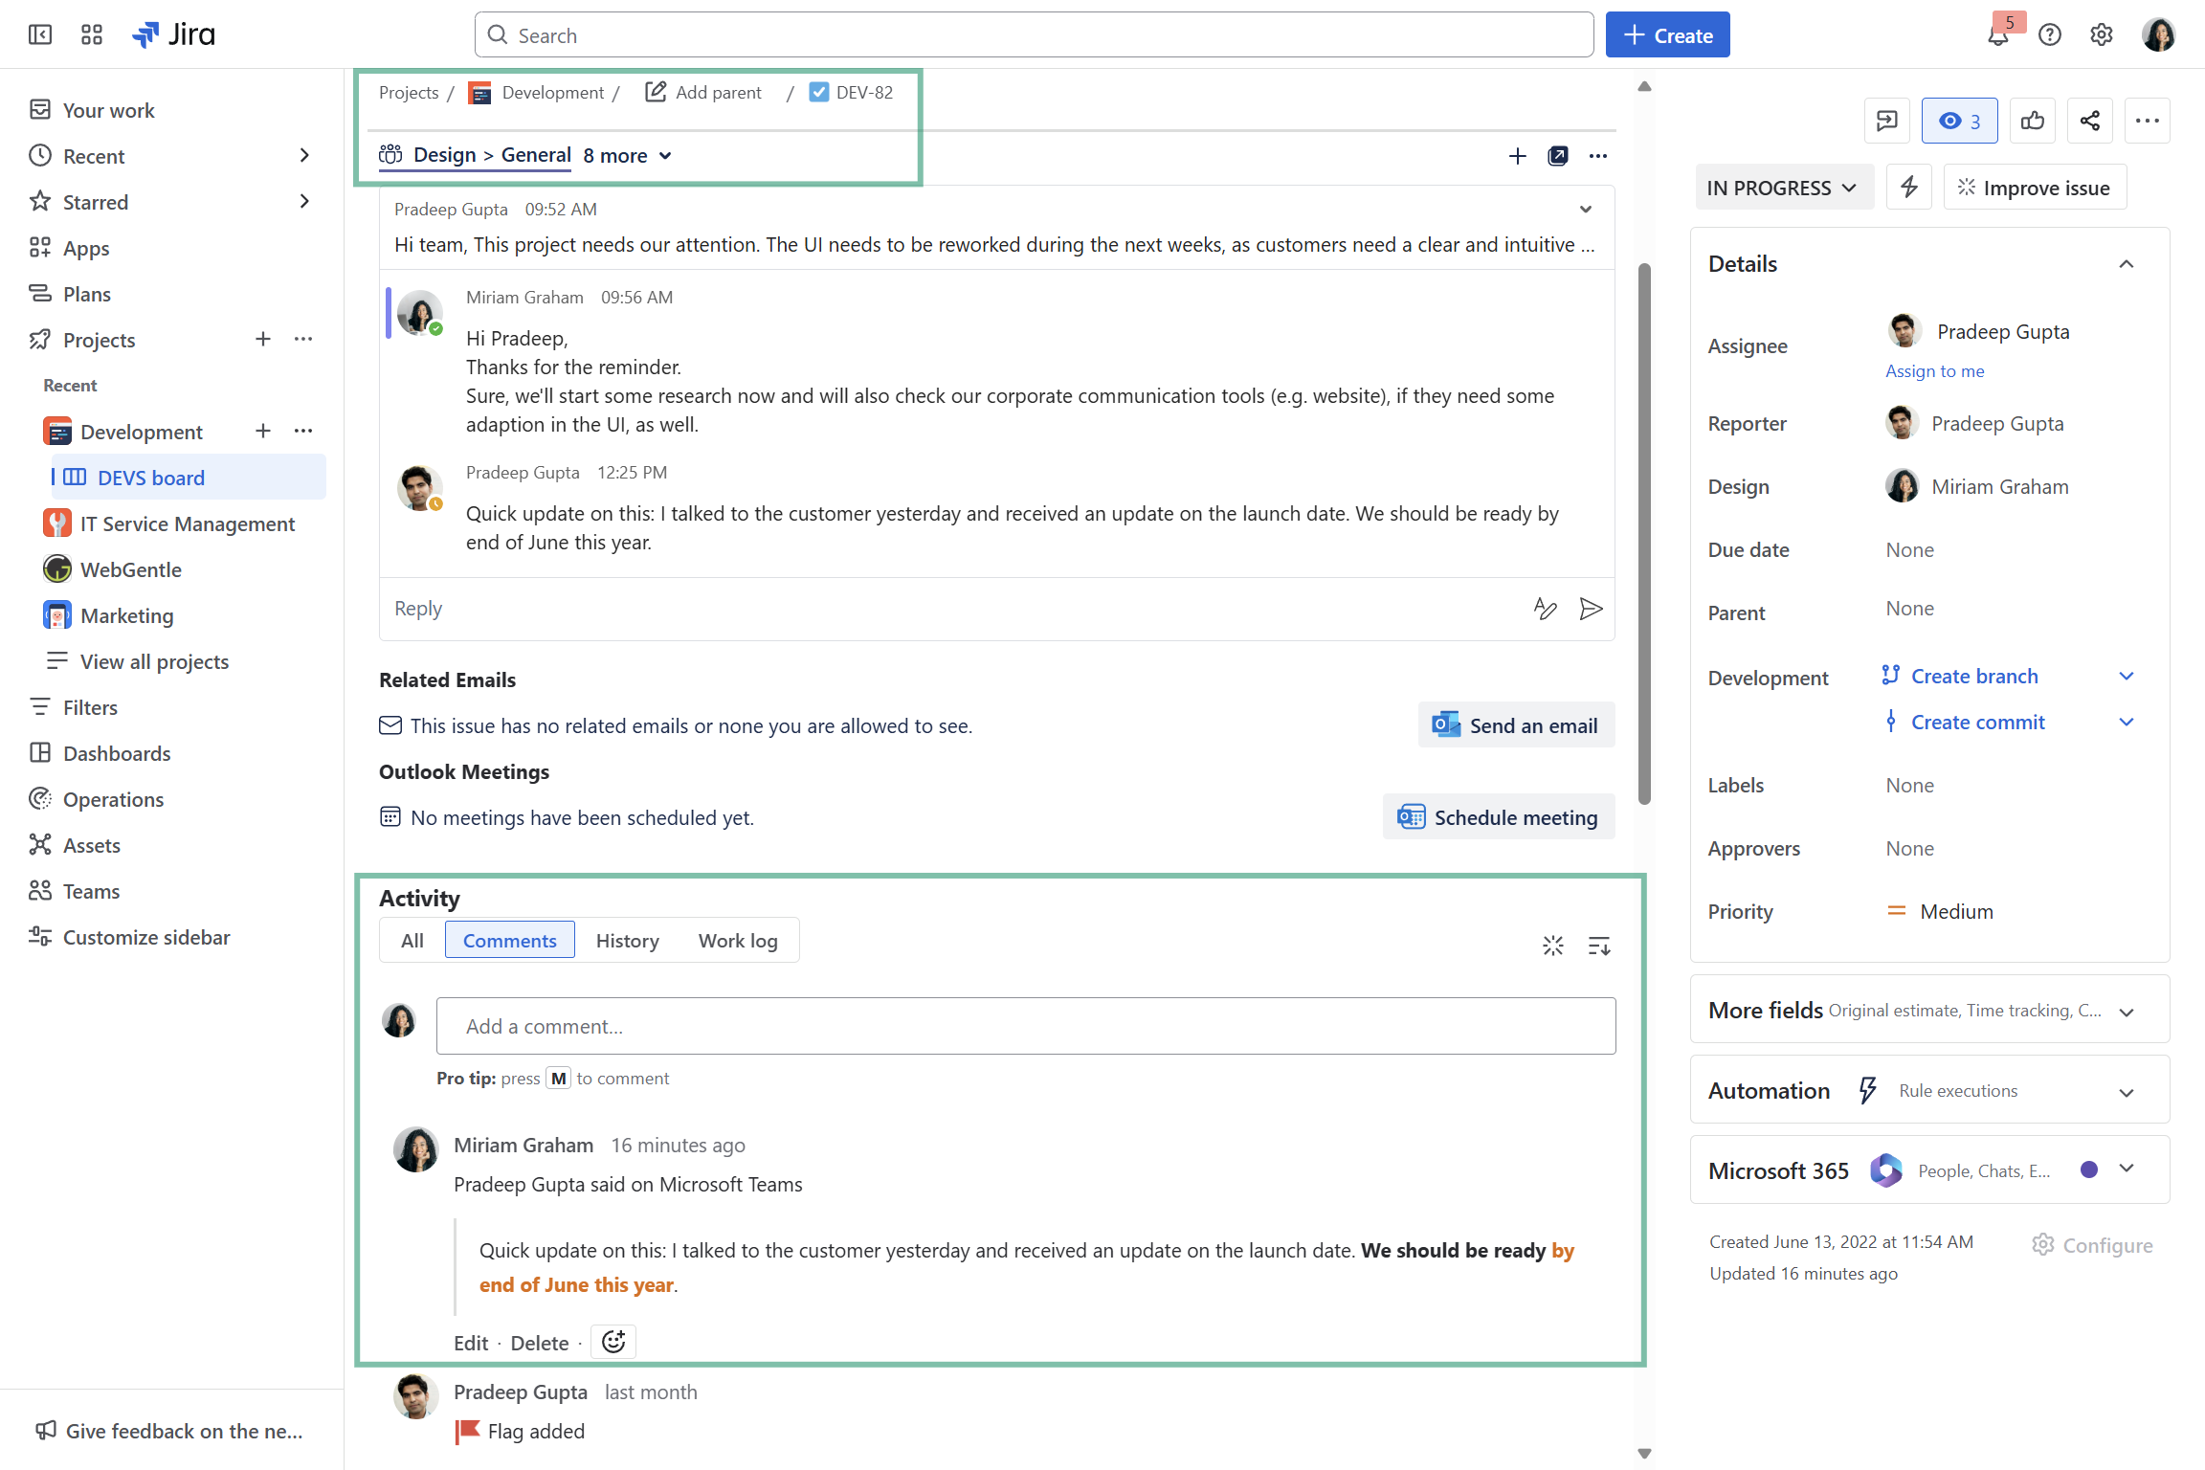Image resolution: width=2205 pixels, height=1470 pixels.
Task: Open the app switcher grid icon
Action: [92, 35]
